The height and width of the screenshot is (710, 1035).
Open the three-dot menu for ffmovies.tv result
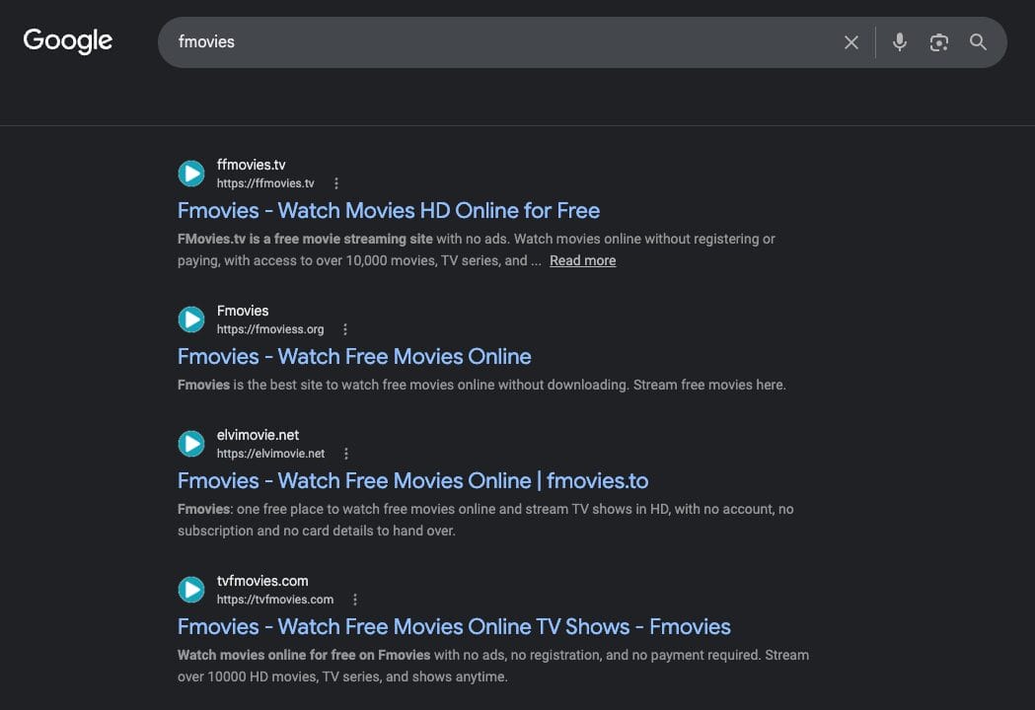[x=336, y=183]
